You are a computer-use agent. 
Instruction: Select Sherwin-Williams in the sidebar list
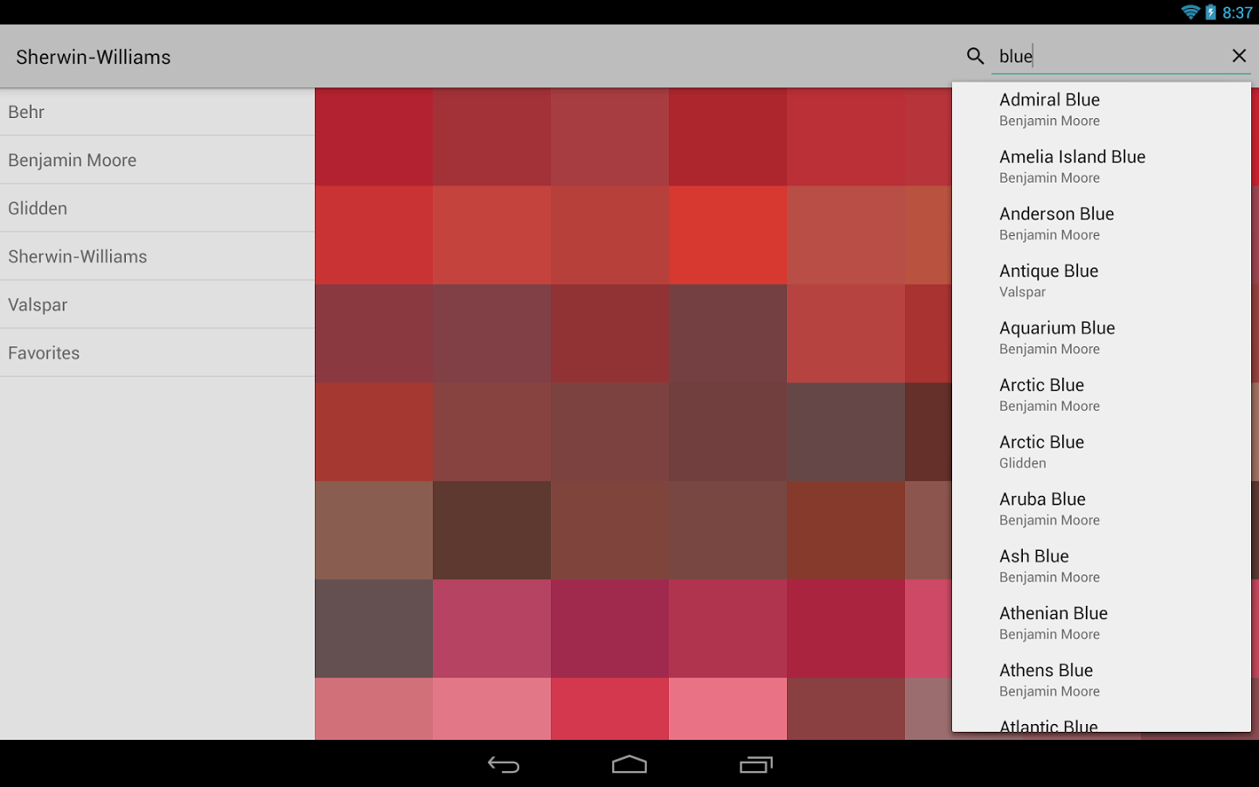pyautogui.click(x=157, y=256)
